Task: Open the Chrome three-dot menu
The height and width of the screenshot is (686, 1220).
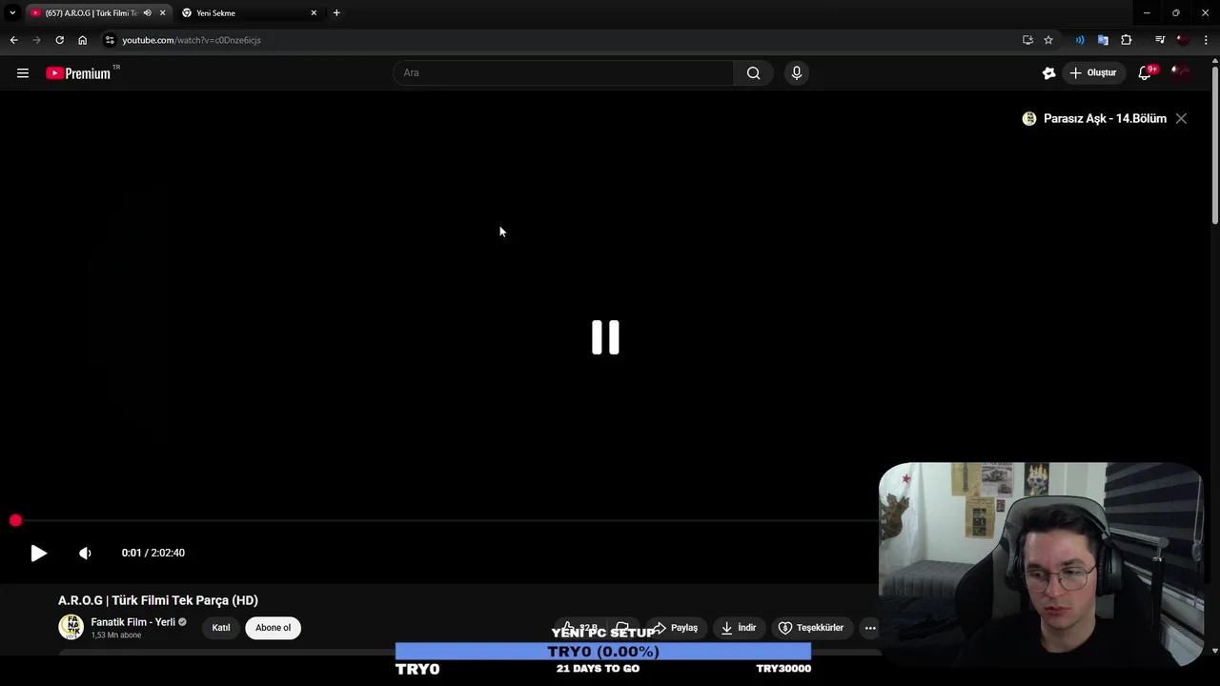Action: tap(1207, 40)
